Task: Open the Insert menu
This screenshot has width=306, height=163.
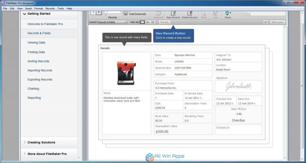Action: point(29,9)
